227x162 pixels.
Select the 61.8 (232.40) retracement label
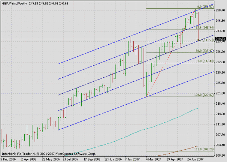pos(204,61)
